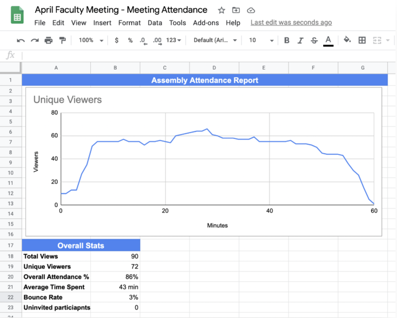Open the font size 10 dropdown
Viewport: 397px width, 318px height.
[261, 40]
